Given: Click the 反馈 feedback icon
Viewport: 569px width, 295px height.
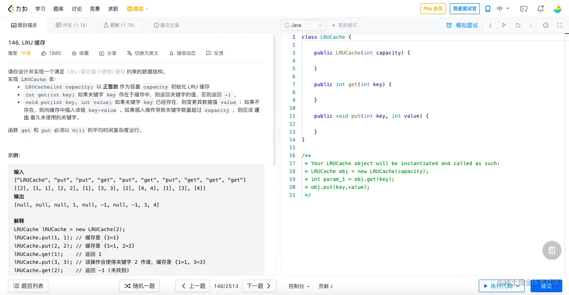Looking at the screenshot, I should pos(215,53).
